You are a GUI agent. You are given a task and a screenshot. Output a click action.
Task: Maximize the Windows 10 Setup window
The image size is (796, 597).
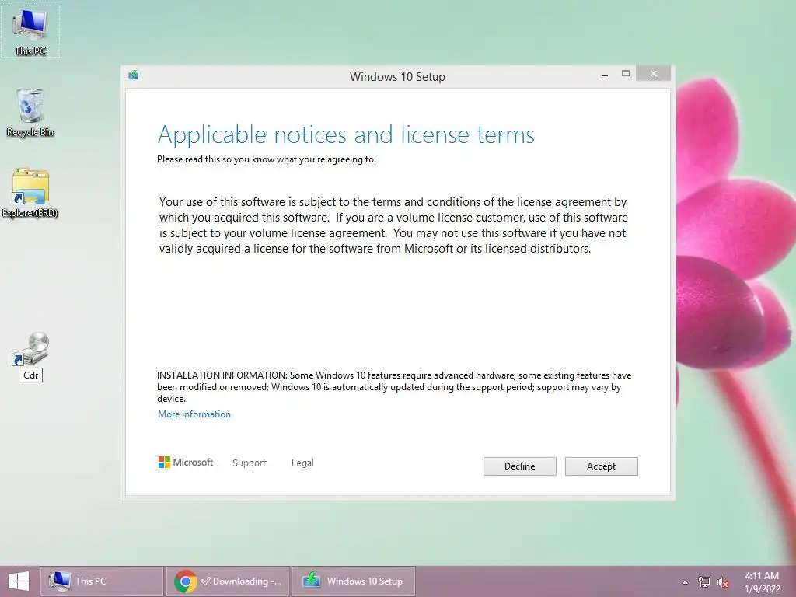pos(626,74)
